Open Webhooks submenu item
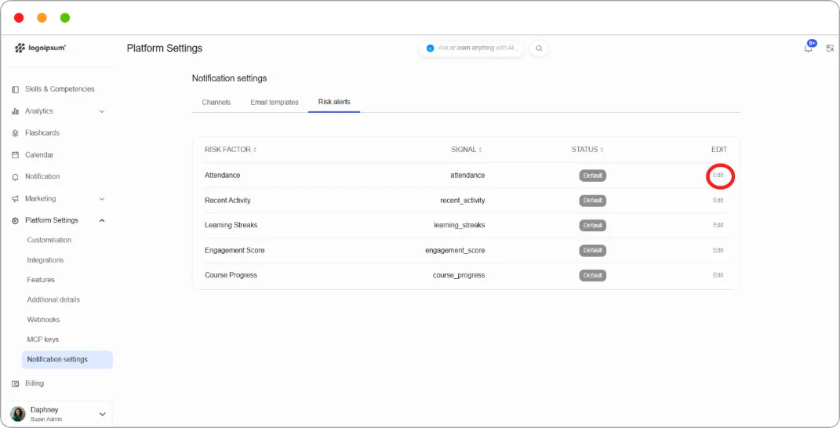 tap(43, 319)
